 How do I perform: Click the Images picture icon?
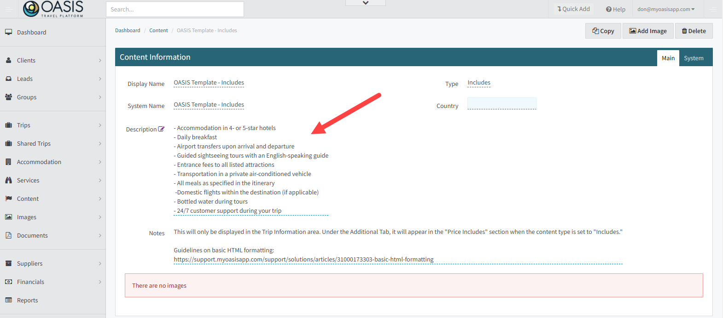pyautogui.click(x=8, y=217)
